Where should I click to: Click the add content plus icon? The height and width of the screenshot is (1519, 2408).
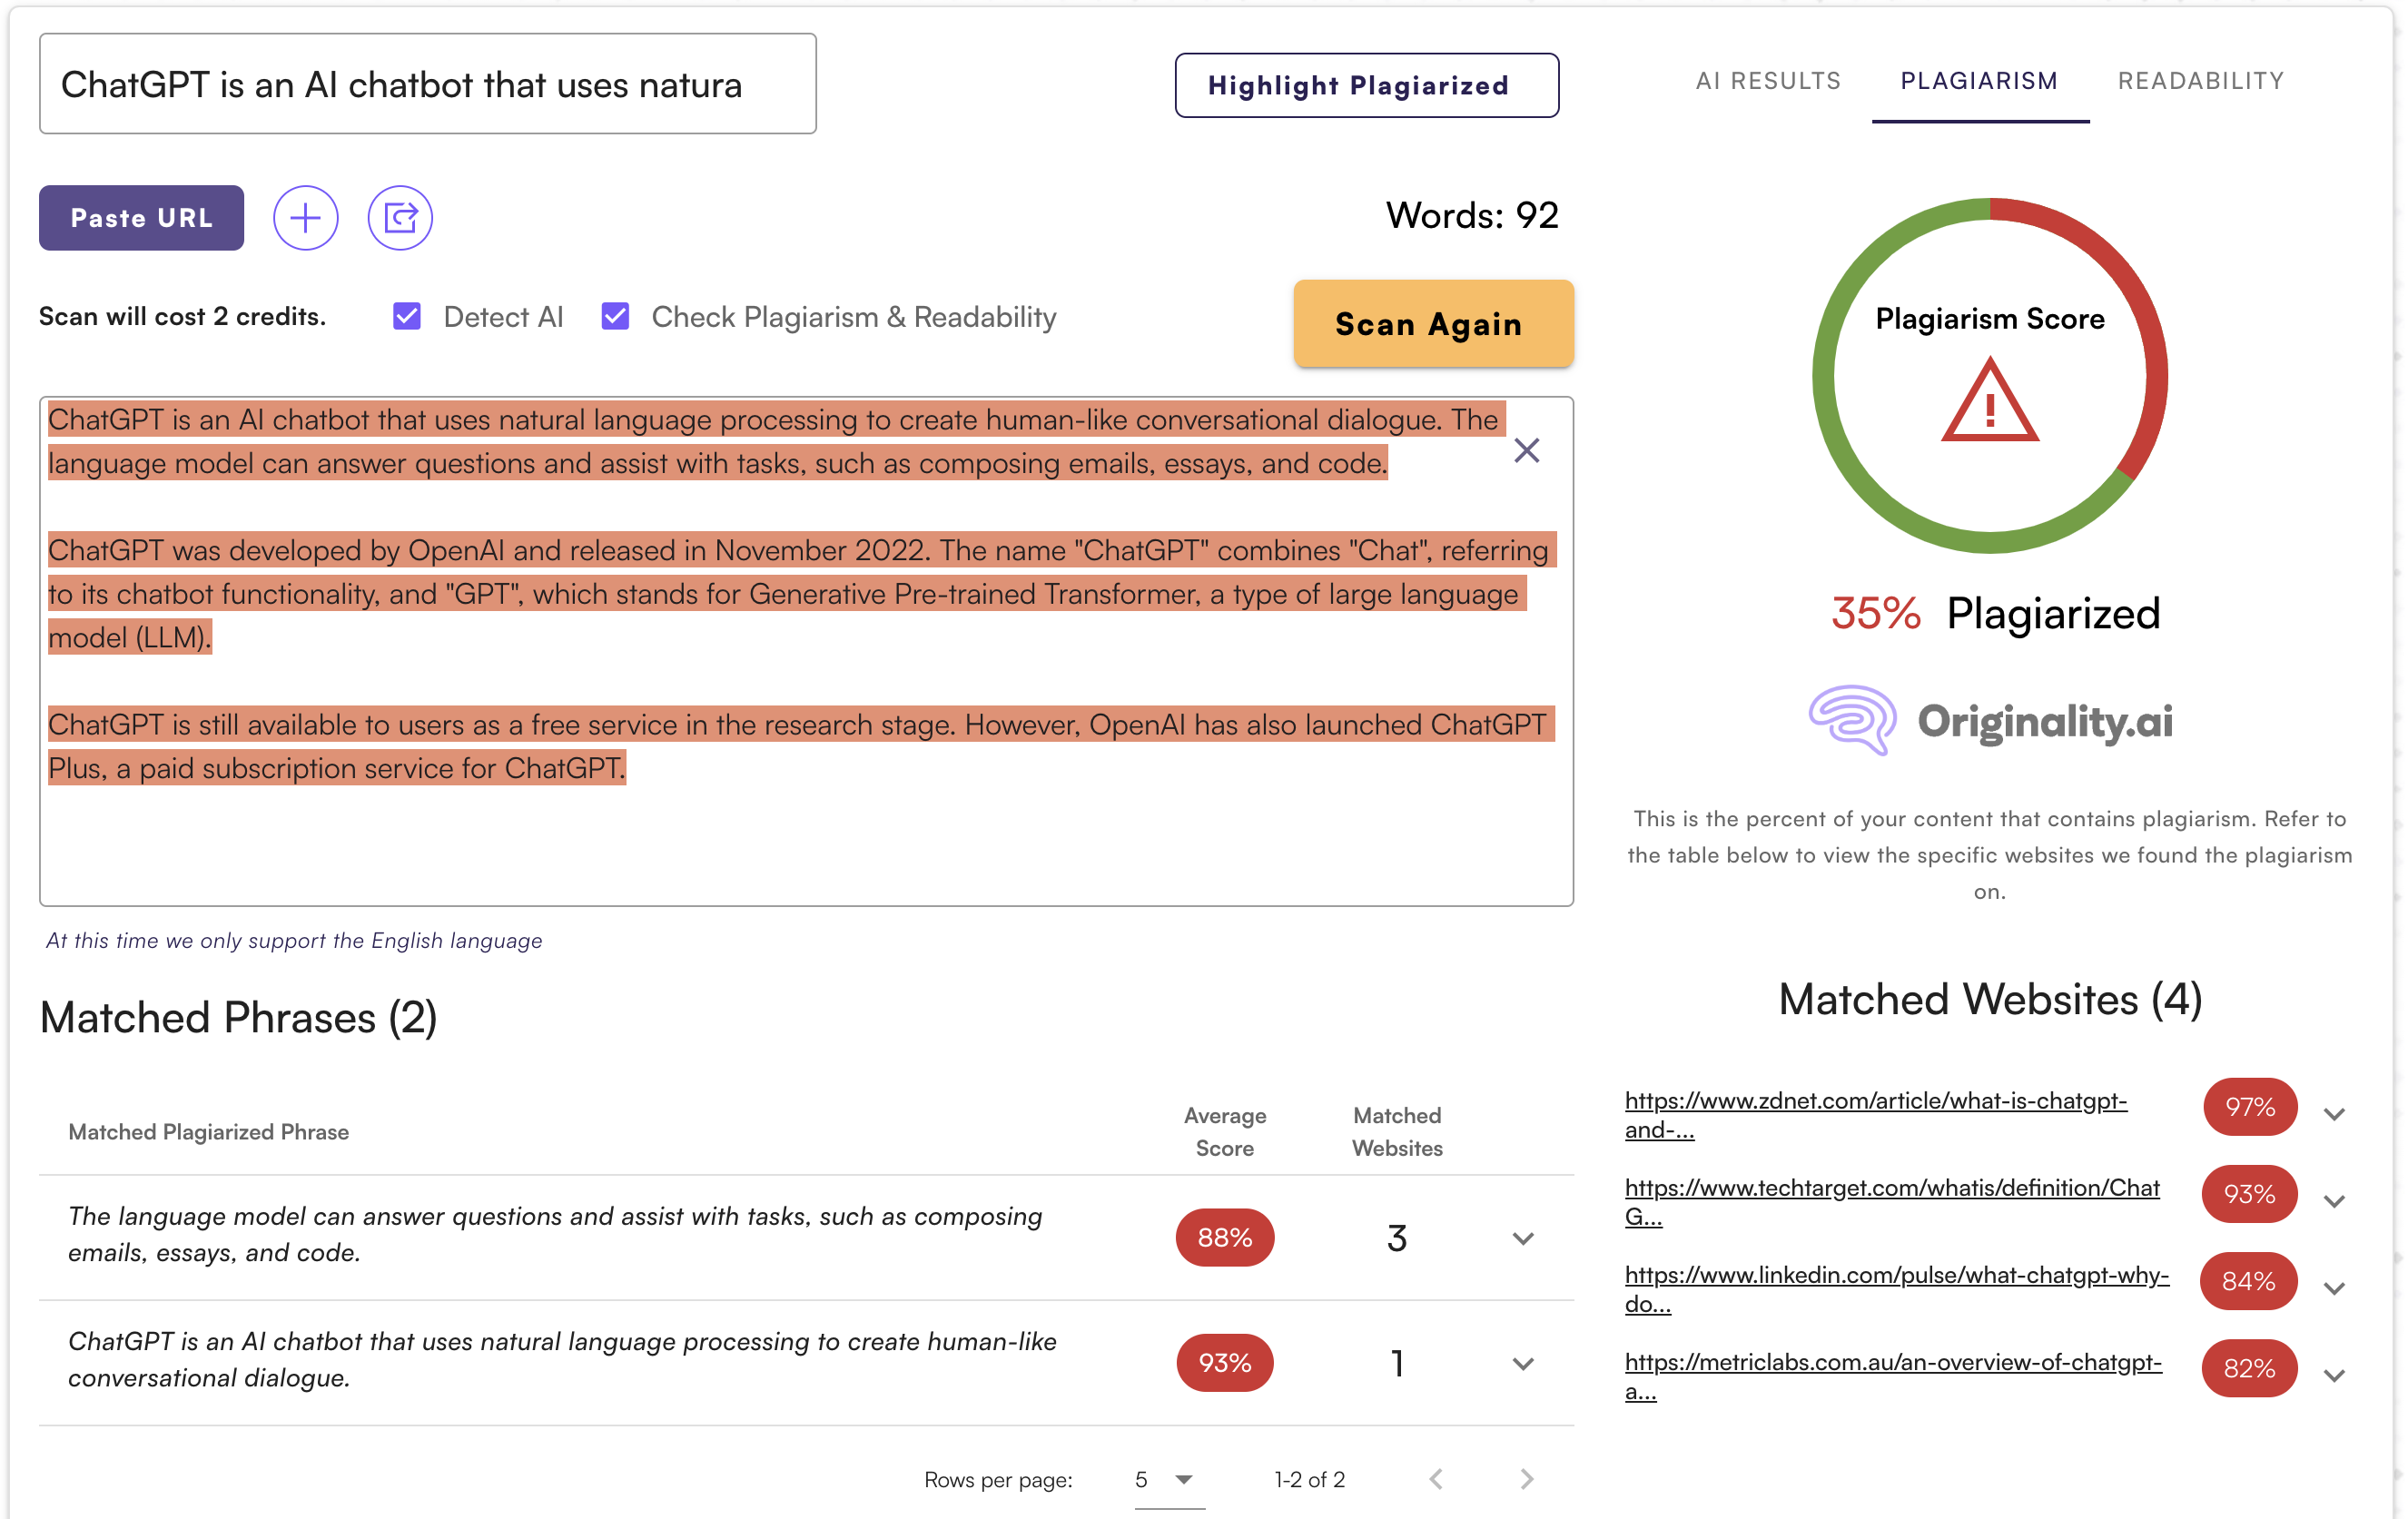tap(304, 217)
